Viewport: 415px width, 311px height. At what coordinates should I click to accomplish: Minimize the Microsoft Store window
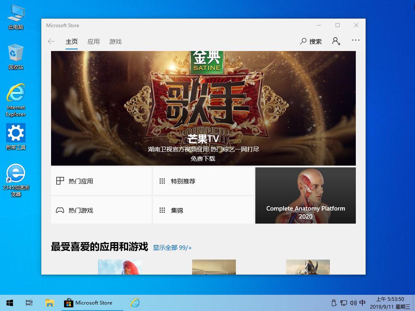click(x=319, y=25)
